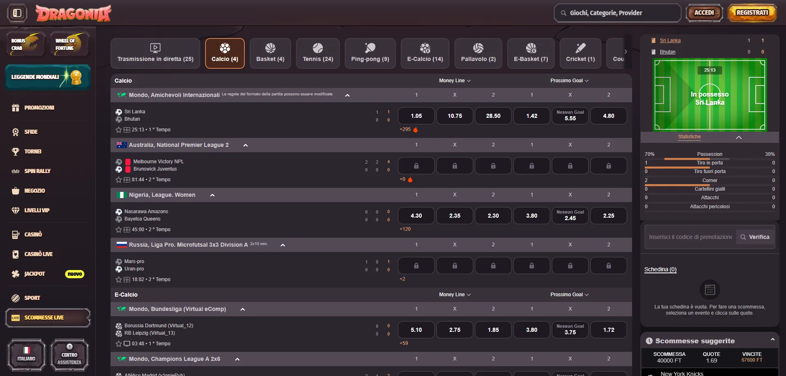This screenshot has height=376, width=786.
Task: Go to Sfide in the sidebar
Action: point(31,132)
